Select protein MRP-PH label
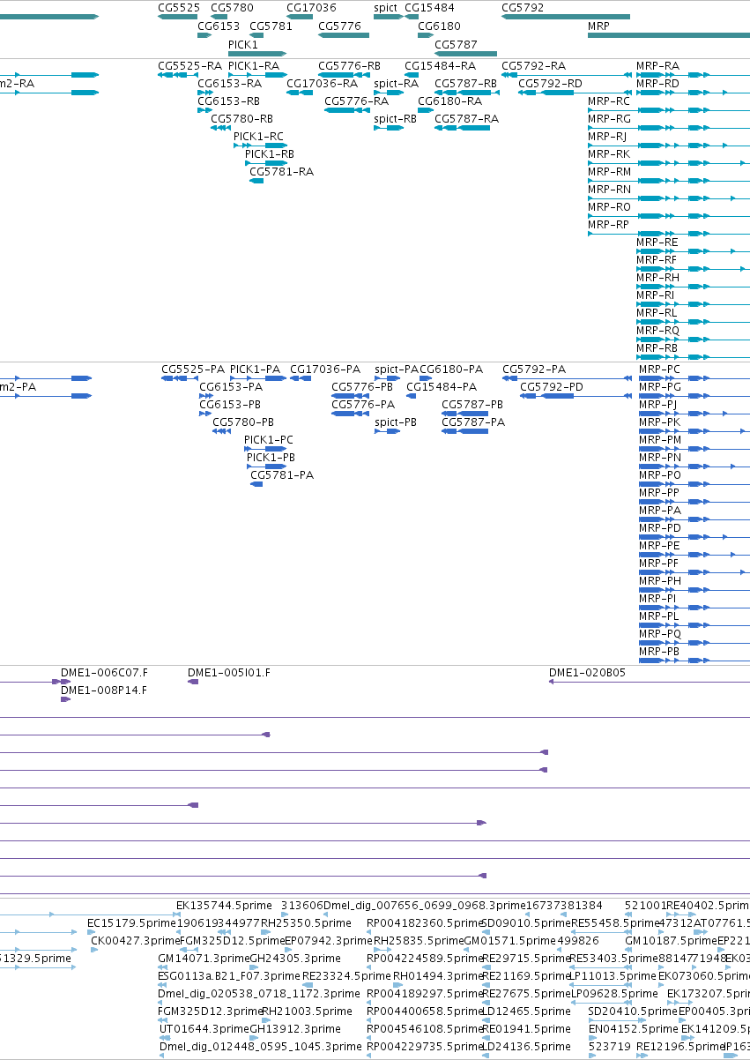 coord(660,580)
